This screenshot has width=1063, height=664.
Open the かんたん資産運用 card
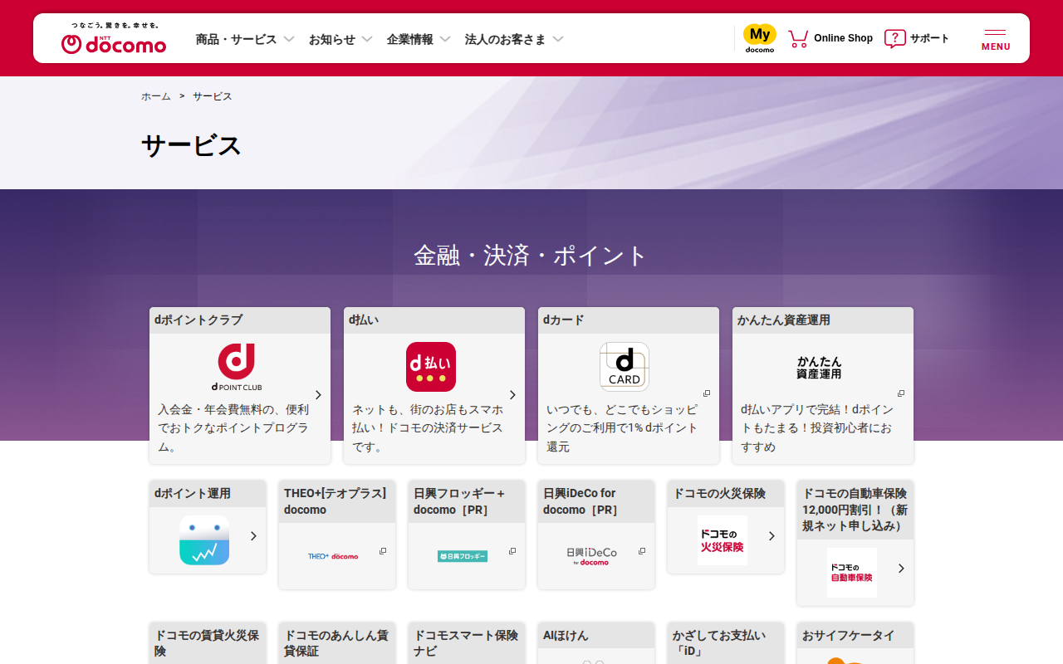pos(822,385)
